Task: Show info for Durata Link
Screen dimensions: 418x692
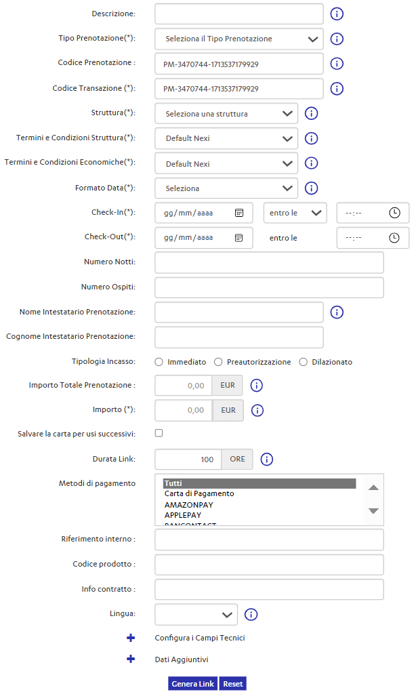Action: (x=267, y=460)
